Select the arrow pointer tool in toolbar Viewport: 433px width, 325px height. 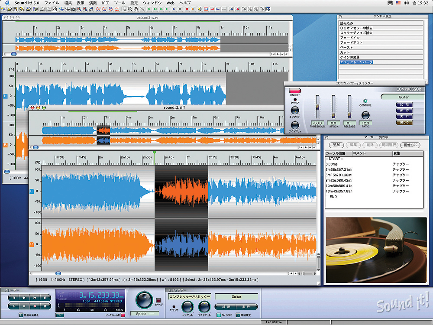pos(124,10)
